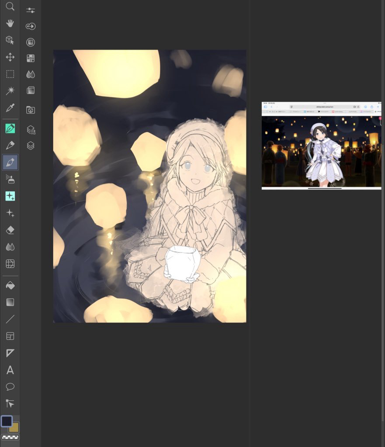Pick the Eyedropper tool

[x=10, y=107]
